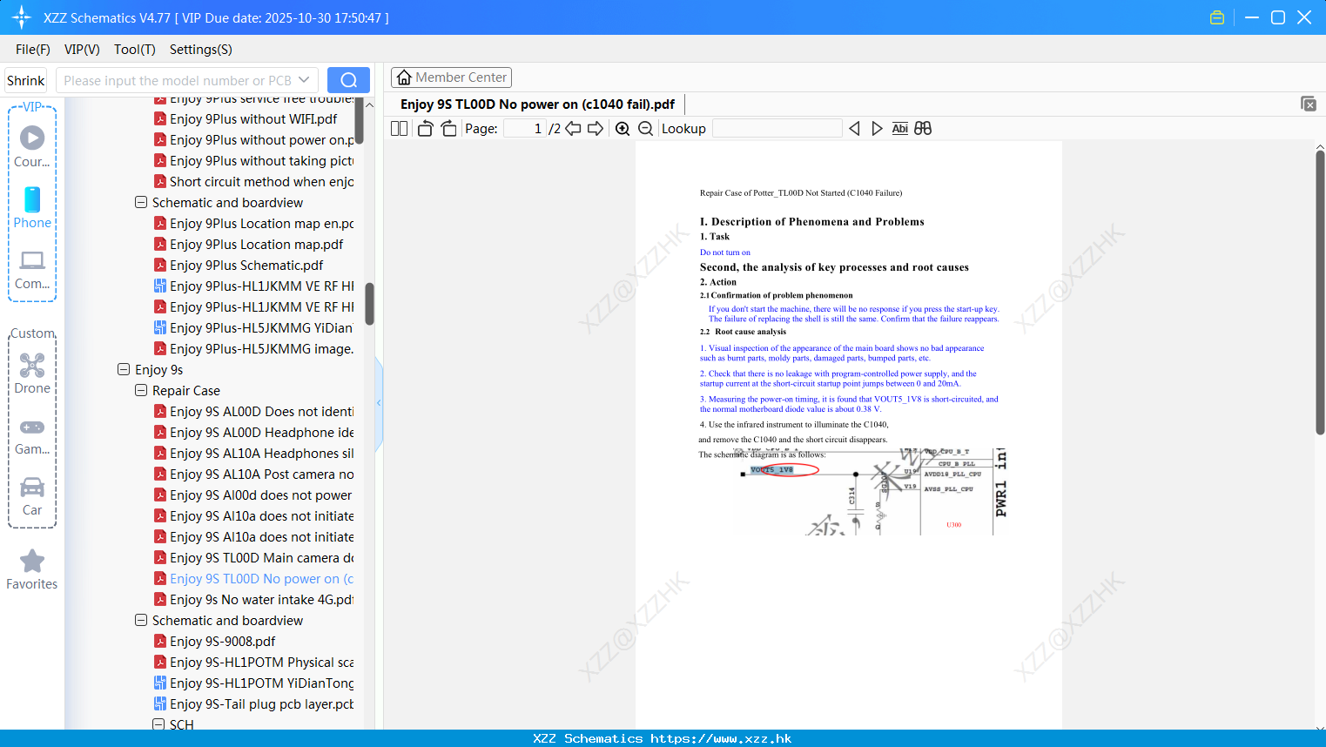Image resolution: width=1326 pixels, height=747 pixels.
Task: Open Enjoy 9S-Tail plug pcb layer file
Action: [x=253, y=703]
